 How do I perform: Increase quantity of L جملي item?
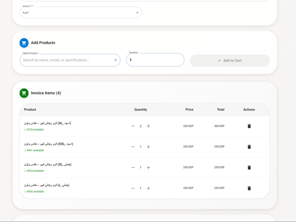point(148,188)
